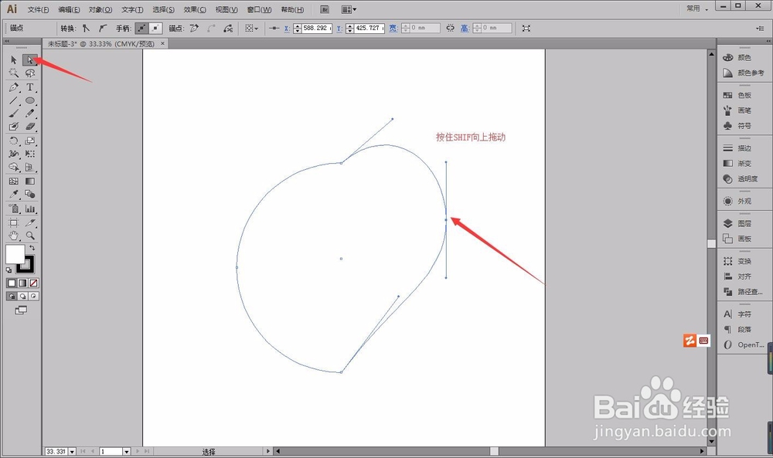
Task: Select the Symbol Sprayer tool
Action: click(x=14, y=209)
